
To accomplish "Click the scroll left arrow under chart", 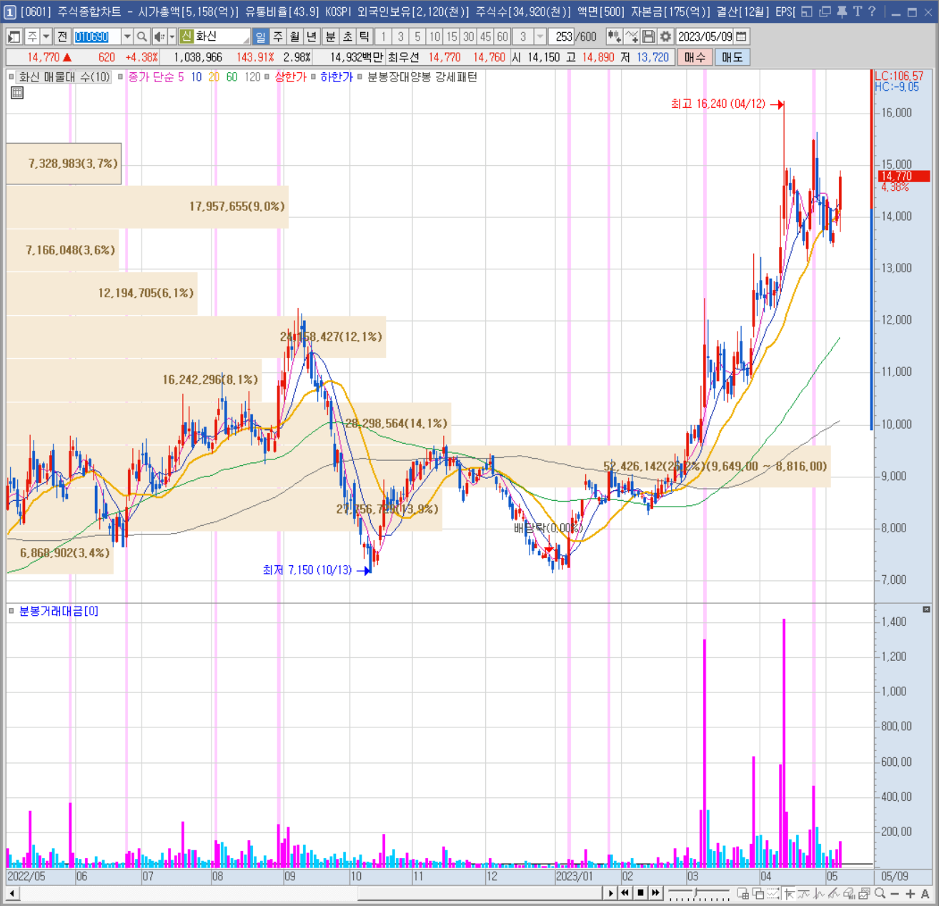I will click(12, 893).
